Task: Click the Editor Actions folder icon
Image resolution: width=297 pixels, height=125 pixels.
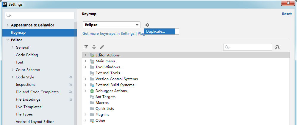Action: (x=92, y=55)
